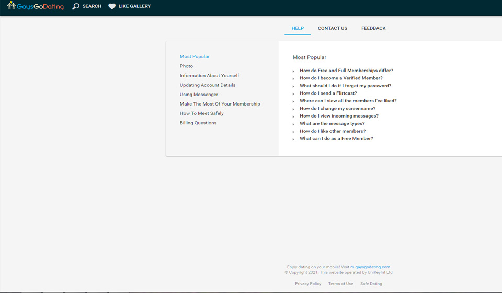Viewport: 502px width, 293px height.
Task: Open Updating Account Details category
Action: point(208,85)
